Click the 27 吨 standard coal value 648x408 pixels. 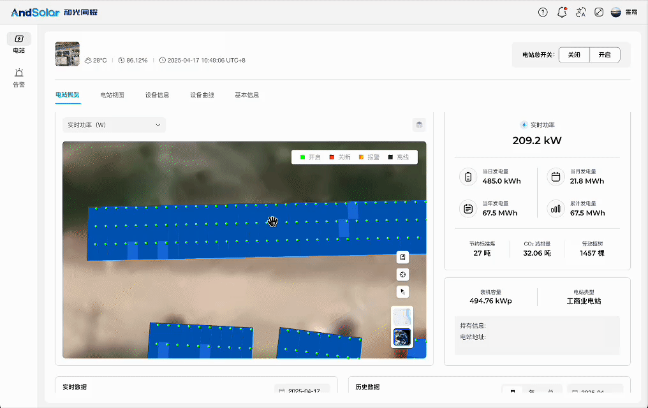coord(482,253)
